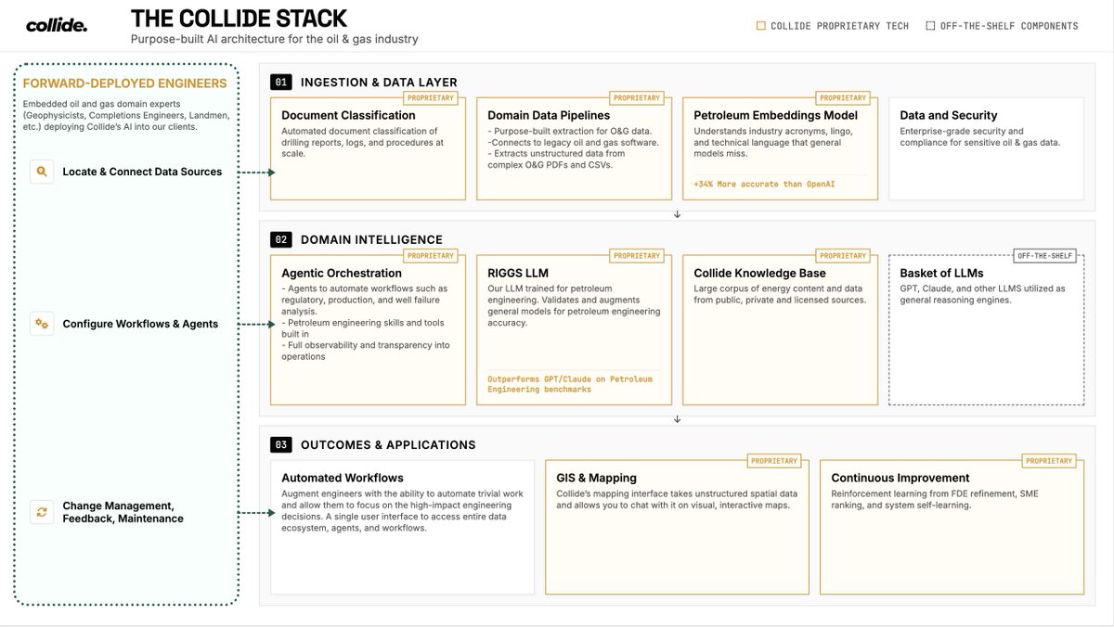
Task: Click the Proprietary badge on RIGGS LLM card
Action: tap(637, 256)
